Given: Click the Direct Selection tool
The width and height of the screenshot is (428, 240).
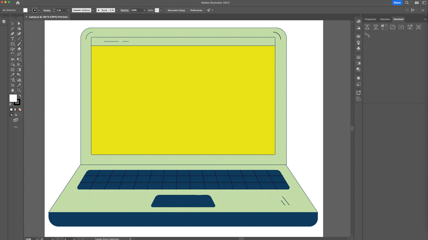Looking at the screenshot, I should (19, 23).
